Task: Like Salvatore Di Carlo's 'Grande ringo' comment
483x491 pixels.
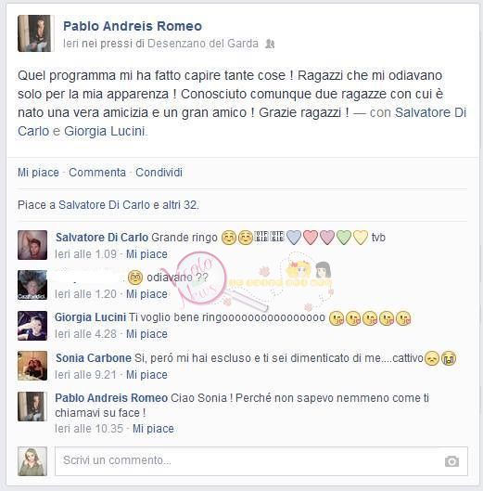Action: click(x=146, y=254)
